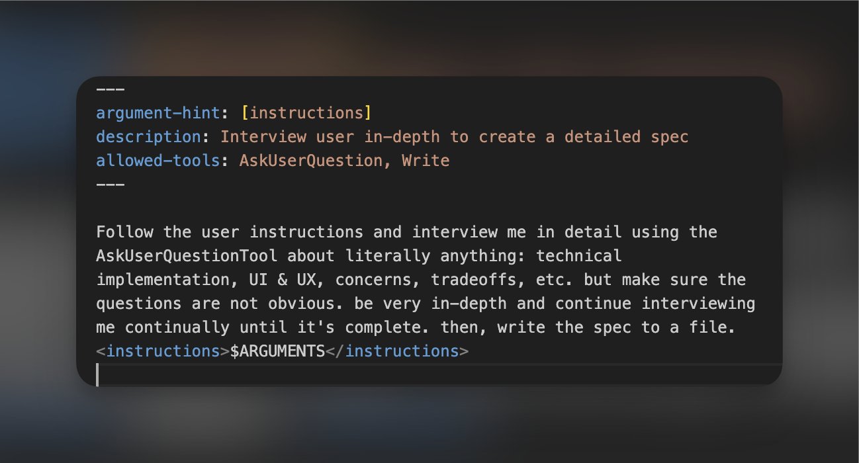
Task: Click the closing </instructions> tag
Action: click(x=397, y=351)
